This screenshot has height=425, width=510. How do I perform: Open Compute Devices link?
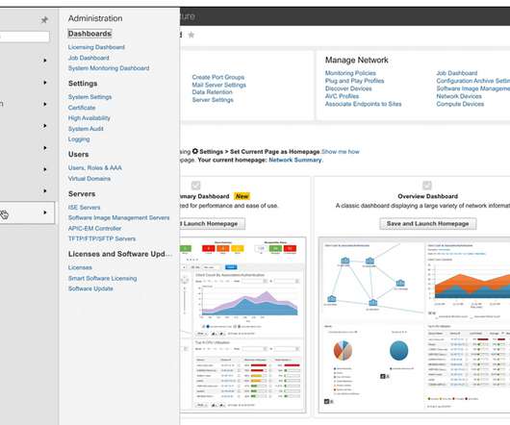pyautogui.click(x=460, y=104)
